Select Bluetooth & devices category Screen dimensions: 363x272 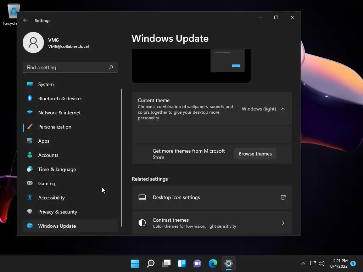coord(70,98)
